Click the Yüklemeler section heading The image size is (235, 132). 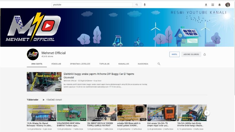33,100
